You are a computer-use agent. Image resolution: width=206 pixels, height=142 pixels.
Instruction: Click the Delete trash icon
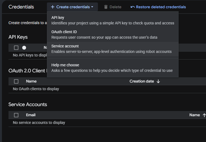106,7
